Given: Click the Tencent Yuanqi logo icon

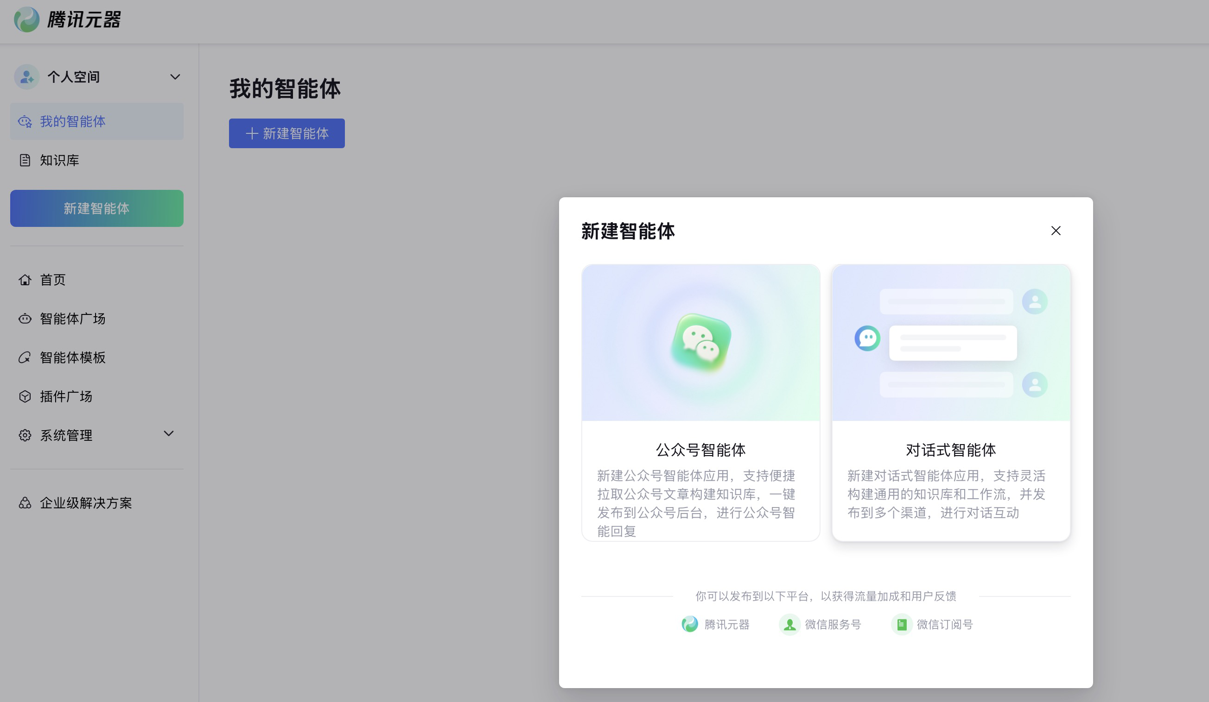Looking at the screenshot, I should click(26, 19).
